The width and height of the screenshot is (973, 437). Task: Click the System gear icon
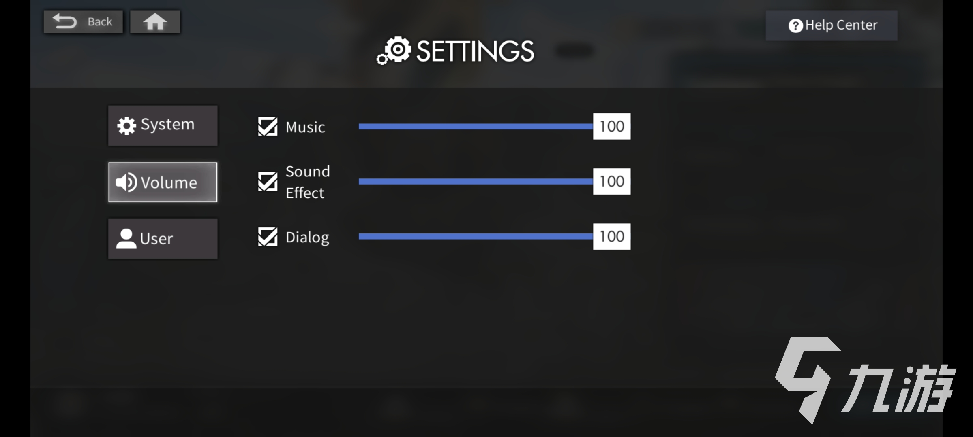[126, 126]
